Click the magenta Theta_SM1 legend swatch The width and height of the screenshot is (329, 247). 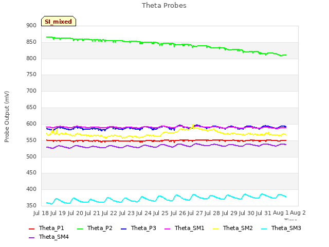[x=168, y=228]
